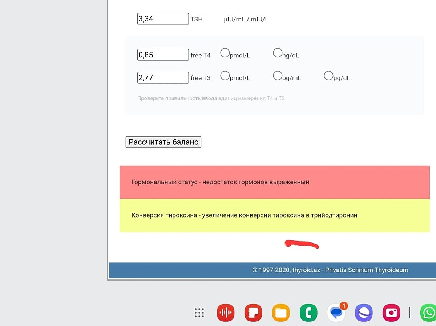
Task: Focus the free T4 value field
Action: 163,55
